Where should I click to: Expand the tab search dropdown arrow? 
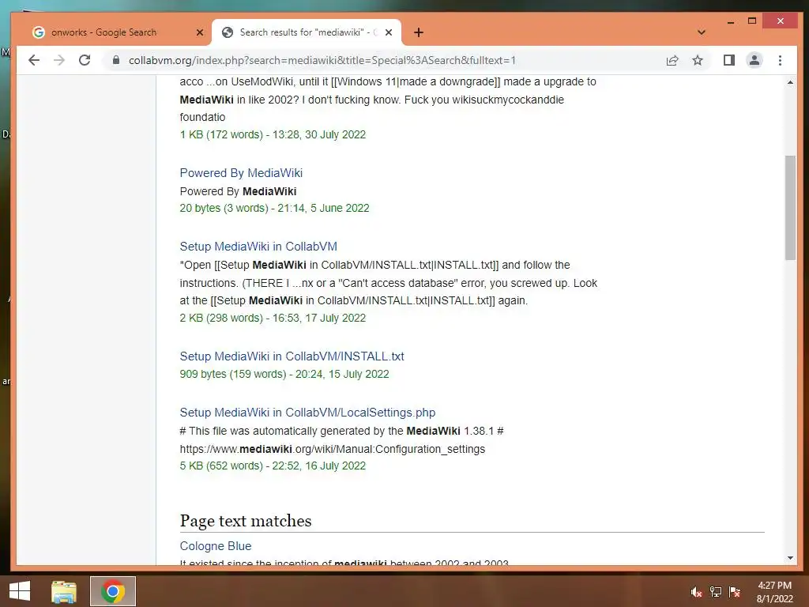pos(702,32)
